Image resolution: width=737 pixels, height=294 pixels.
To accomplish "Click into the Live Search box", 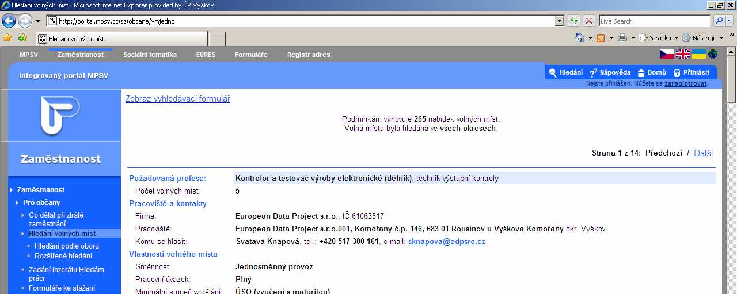I will click(655, 21).
